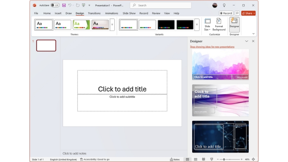The width and height of the screenshot is (288, 162).
Task: Open the Transitions tab
Action: [94, 13]
